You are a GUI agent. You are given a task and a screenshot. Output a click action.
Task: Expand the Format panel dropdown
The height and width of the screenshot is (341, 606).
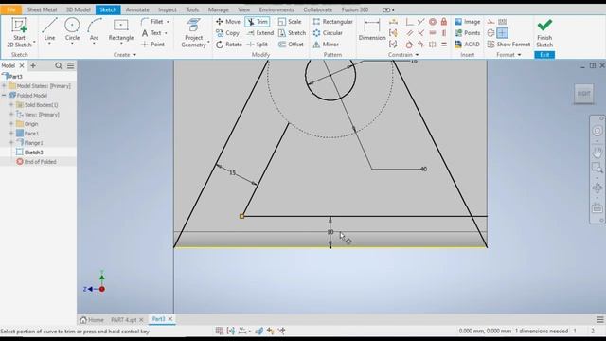[x=508, y=55]
